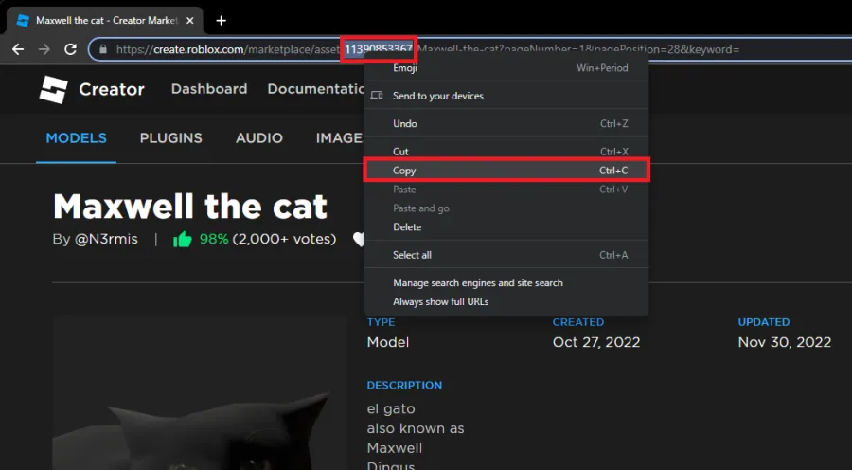The height and width of the screenshot is (470, 852).
Task: Switch to the AUDIO tab
Action: (x=259, y=138)
